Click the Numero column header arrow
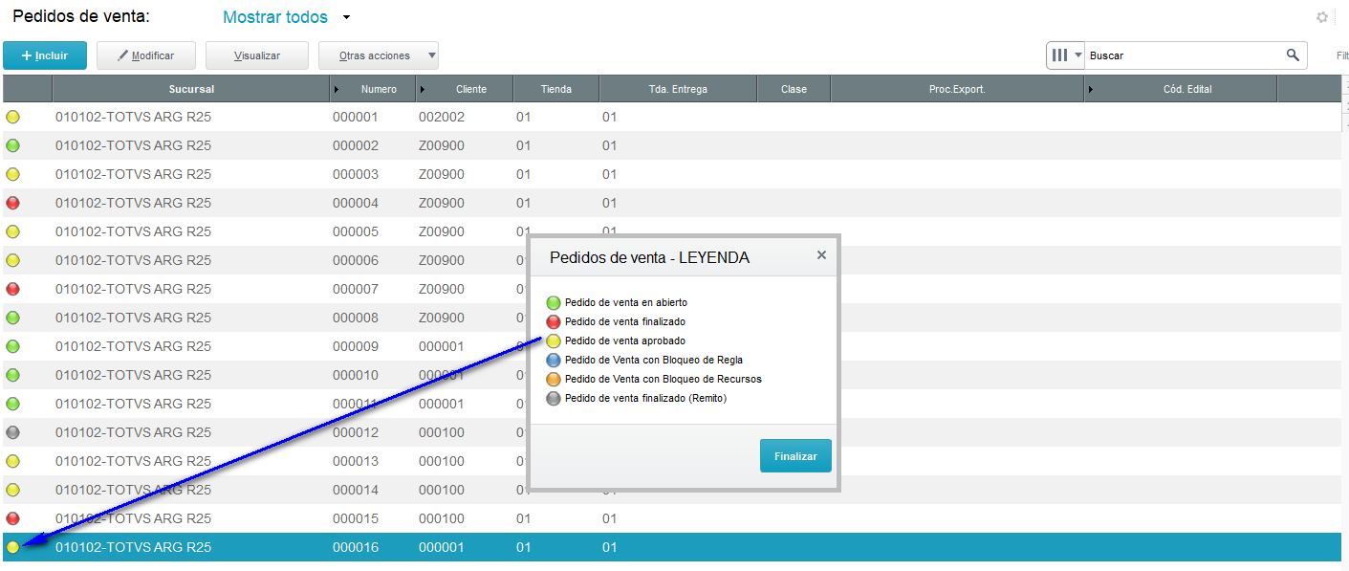This screenshot has width=1349, height=571. 337,89
